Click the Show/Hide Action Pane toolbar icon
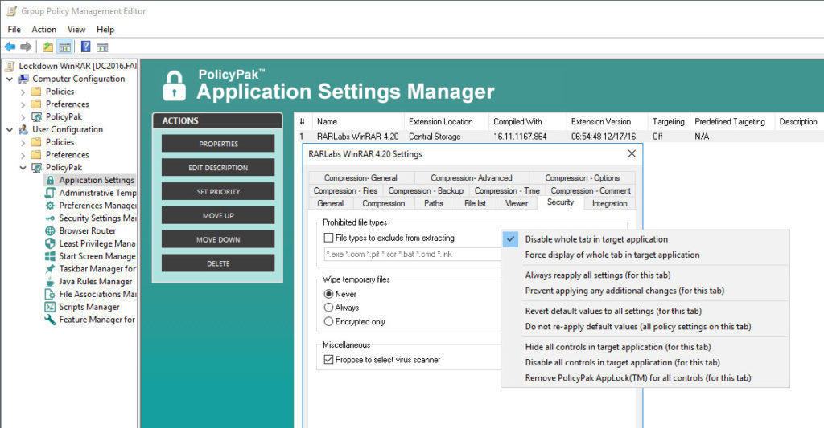 click(x=102, y=47)
